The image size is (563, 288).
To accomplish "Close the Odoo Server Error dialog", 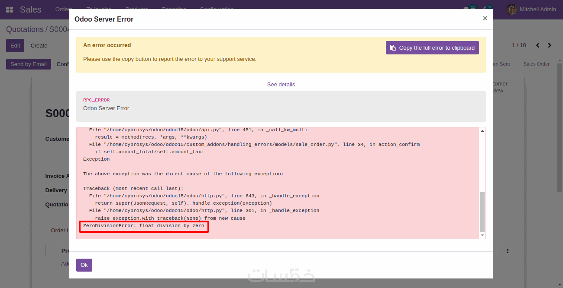I will coord(485,18).
